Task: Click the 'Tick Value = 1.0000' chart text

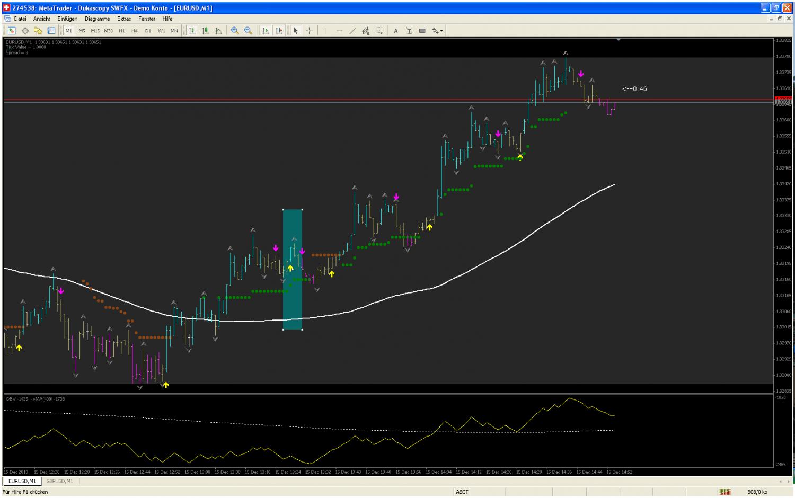Action: point(26,47)
